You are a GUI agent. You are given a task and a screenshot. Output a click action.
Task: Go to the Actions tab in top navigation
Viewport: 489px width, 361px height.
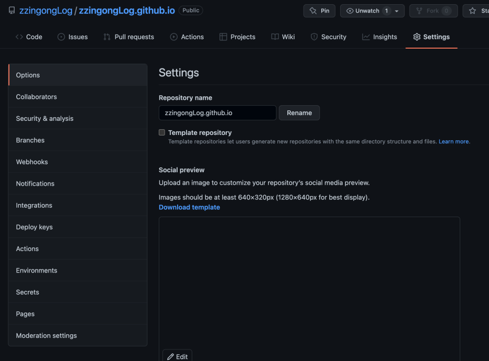187,37
